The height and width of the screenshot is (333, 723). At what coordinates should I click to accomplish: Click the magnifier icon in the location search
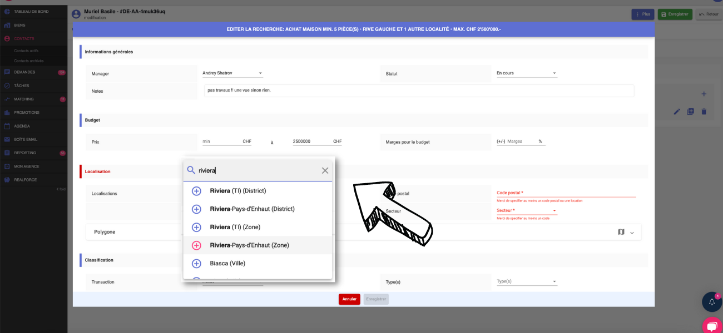(191, 170)
